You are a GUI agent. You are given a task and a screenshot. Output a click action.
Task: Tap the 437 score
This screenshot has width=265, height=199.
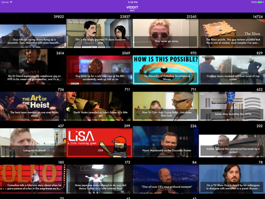click(x=61, y=126)
